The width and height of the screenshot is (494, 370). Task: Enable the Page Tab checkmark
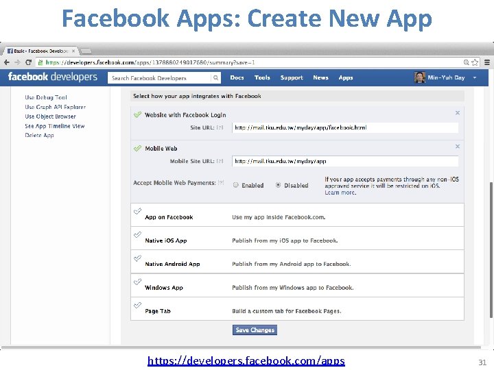137,305
